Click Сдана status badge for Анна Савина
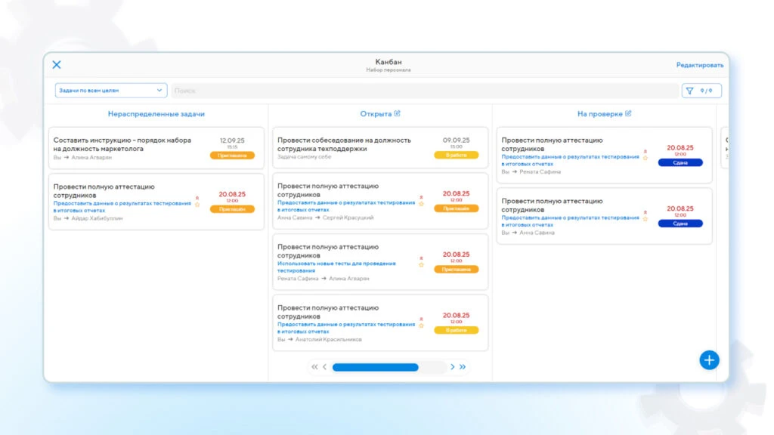This screenshot has height=435, width=774. pos(680,224)
